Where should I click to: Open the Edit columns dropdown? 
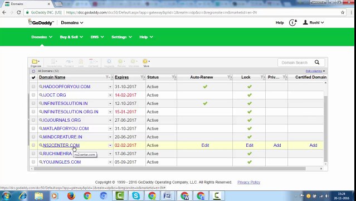tap(315, 71)
